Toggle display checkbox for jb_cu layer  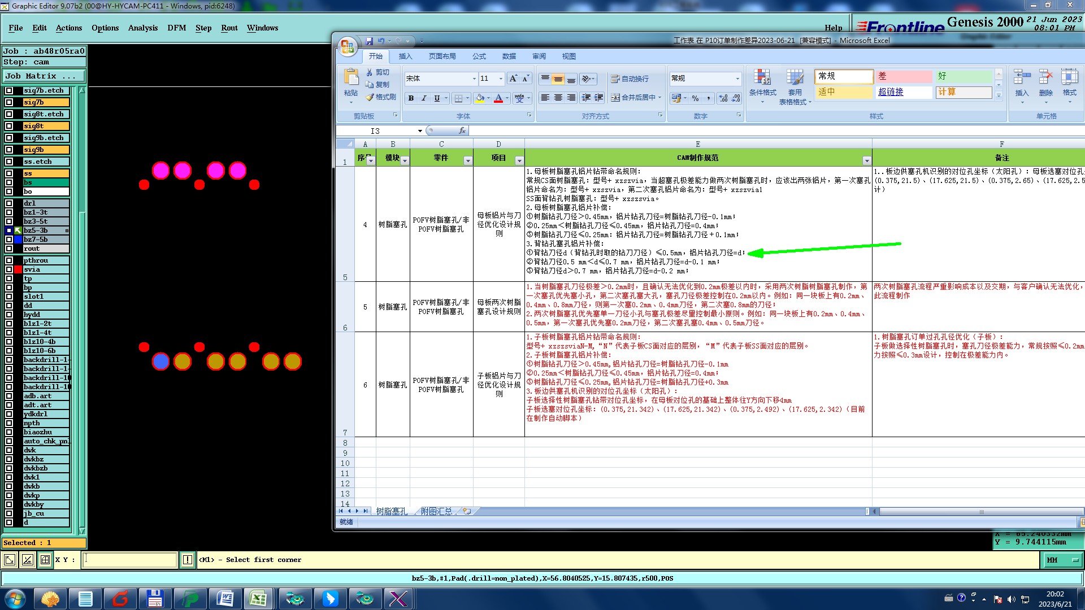(9, 513)
